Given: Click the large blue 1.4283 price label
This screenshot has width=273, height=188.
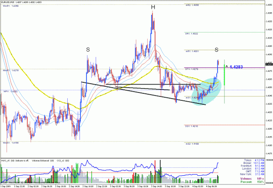Looking at the screenshot, I should pos(236,67).
